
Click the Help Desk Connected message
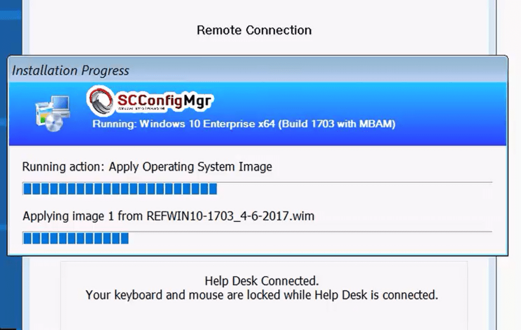tap(262, 281)
